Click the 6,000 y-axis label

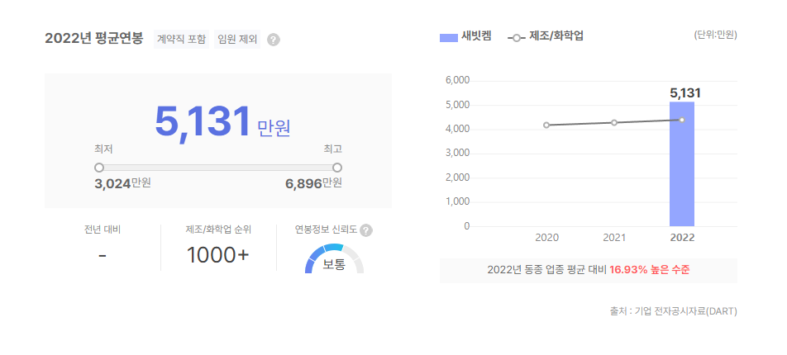457,81
